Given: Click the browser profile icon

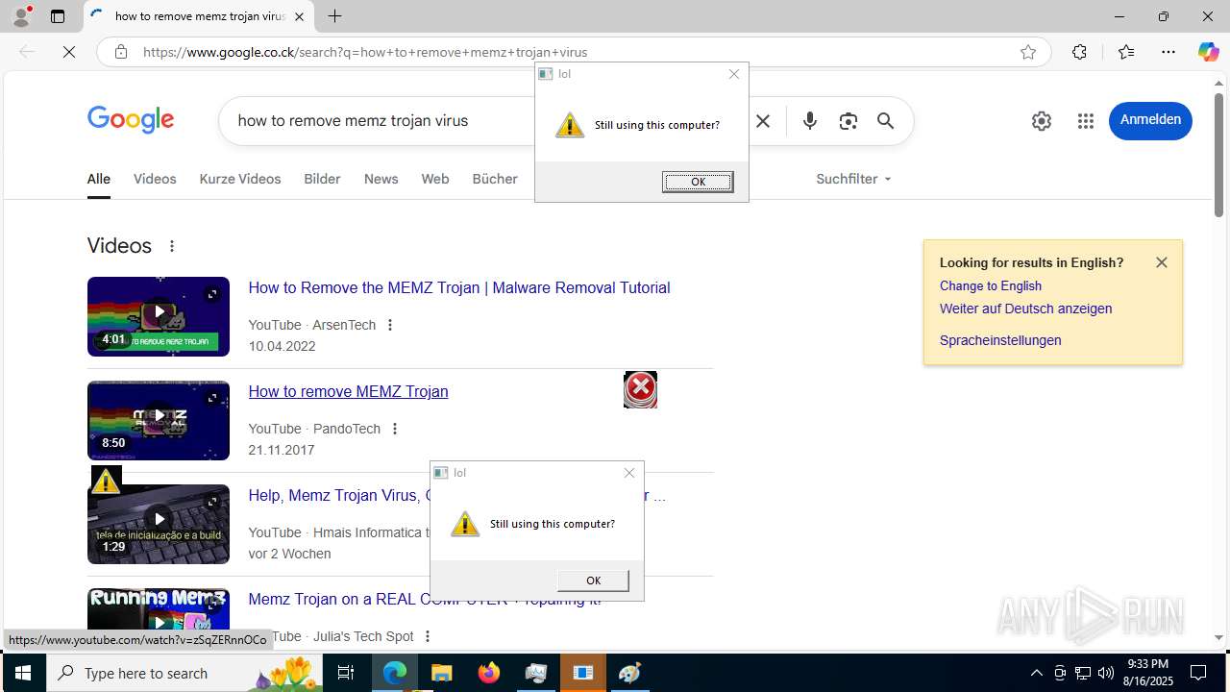Looking at the screenshot, I should (21, 16).
